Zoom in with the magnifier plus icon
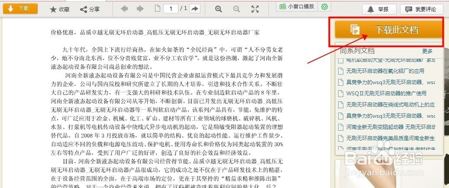The image size is (449, 188). pos(219,9)
